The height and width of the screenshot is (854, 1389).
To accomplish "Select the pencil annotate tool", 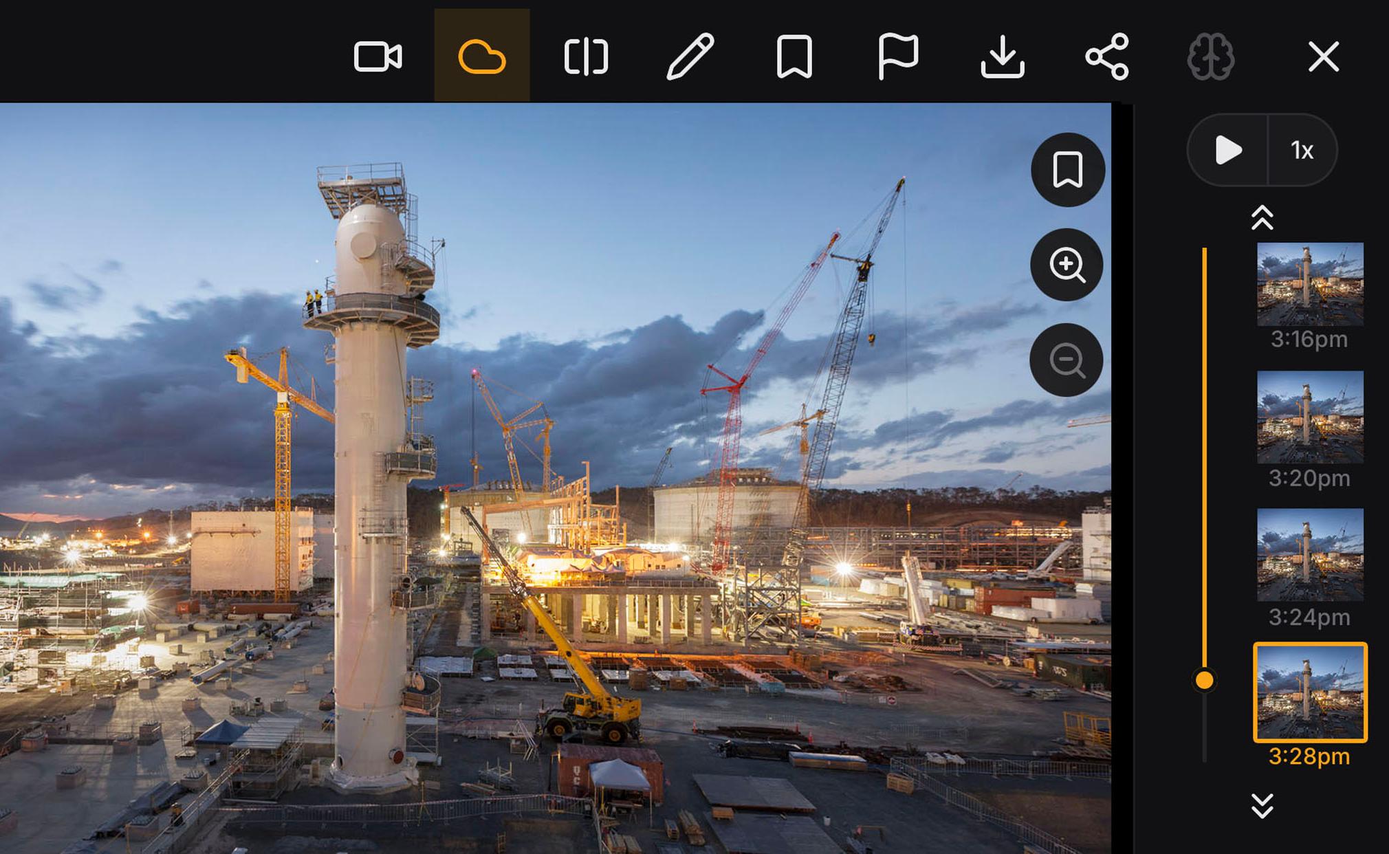I will coord(690,56).
